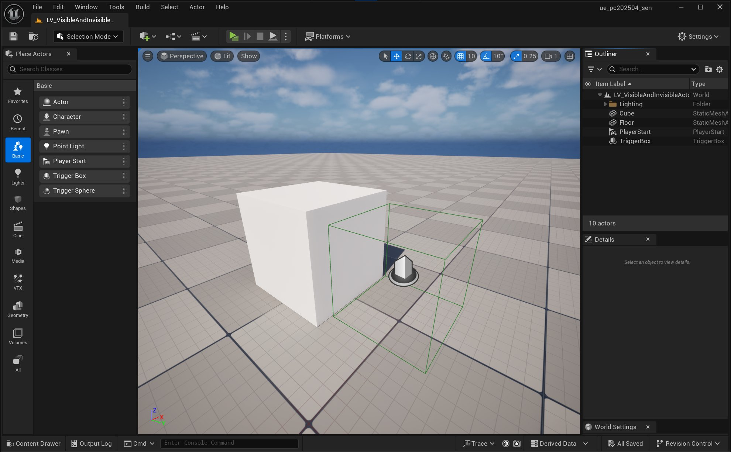Click the Save current level icon

click(x=13, y=36)
